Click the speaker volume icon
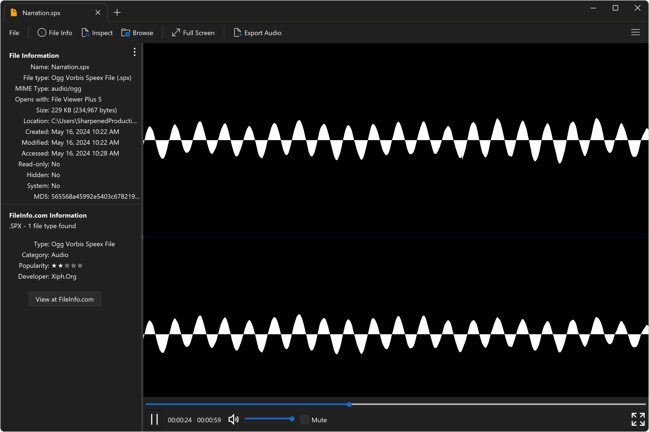Image resolution: width=649 pixels, height=432 pixels. [x=233, y=420]
